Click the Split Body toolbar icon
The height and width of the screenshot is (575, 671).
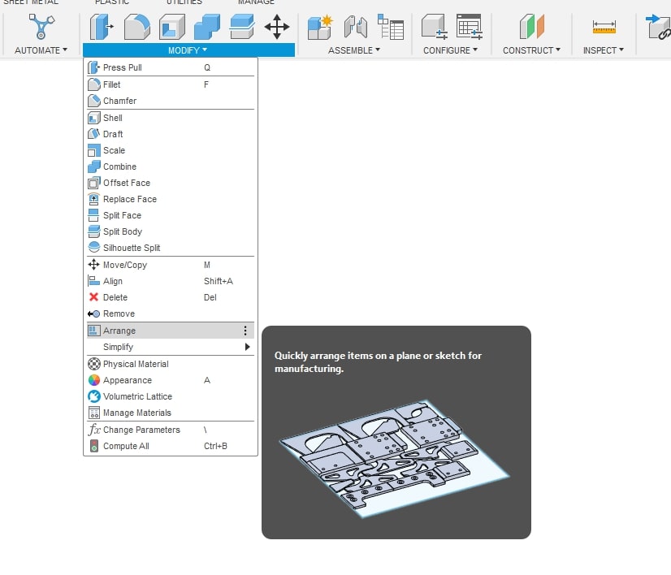point(242,27)
